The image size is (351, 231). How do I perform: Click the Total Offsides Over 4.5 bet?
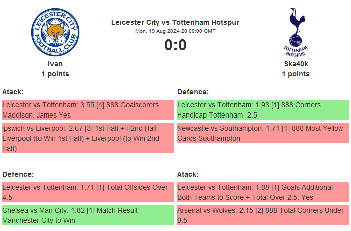click(x=87, y=192)
